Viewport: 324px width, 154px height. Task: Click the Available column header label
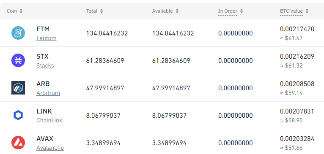(x=162, y=11)
